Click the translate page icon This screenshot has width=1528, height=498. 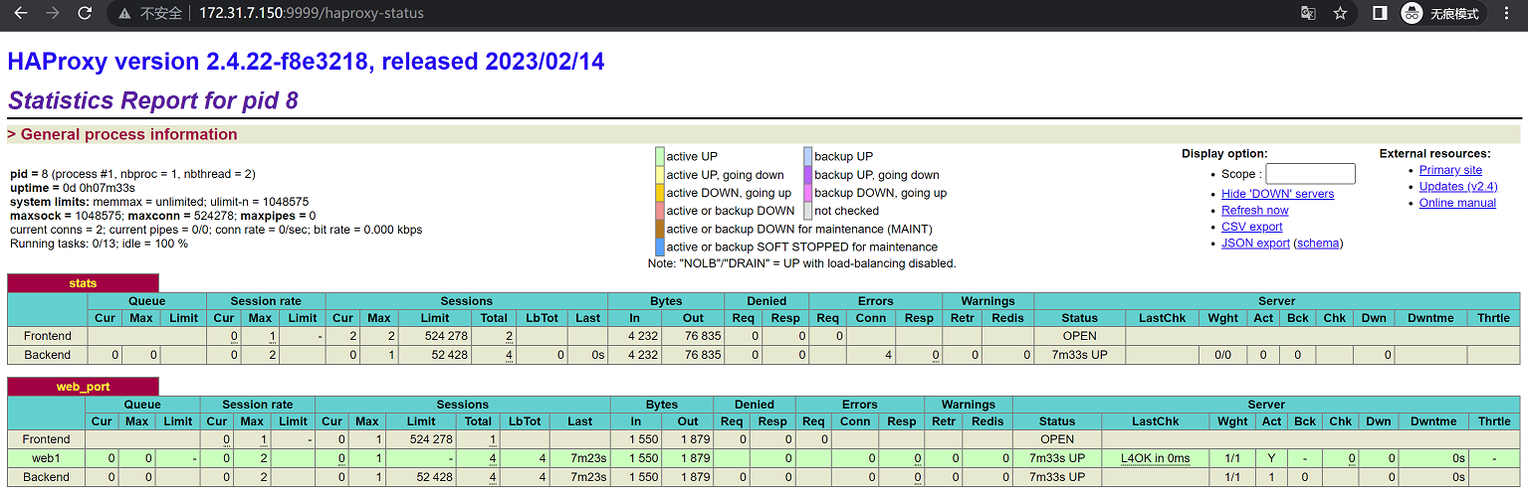(x=1308, y=13)
